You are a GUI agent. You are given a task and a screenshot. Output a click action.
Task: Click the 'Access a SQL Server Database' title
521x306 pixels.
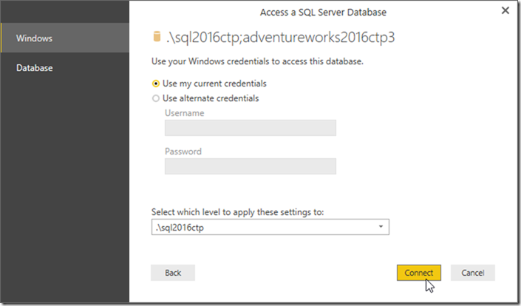click(x=323, y=13)
